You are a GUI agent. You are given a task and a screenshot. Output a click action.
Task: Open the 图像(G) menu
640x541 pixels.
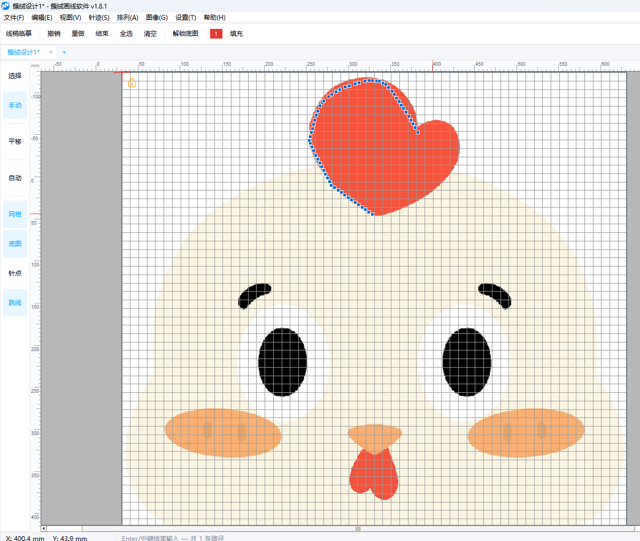coord(157,18)
